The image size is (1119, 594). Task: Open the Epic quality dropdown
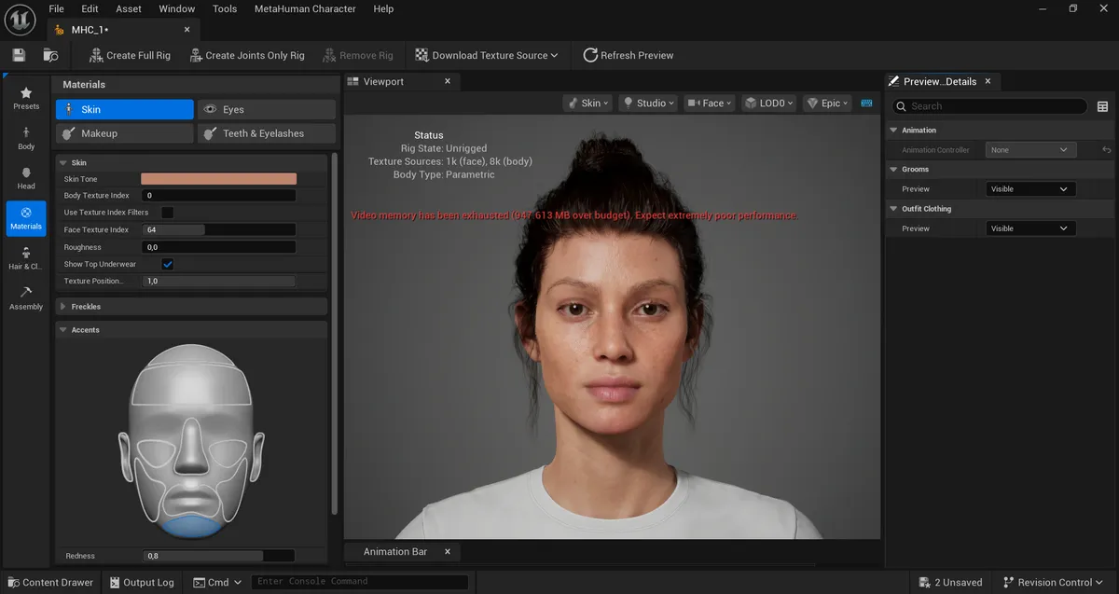tap(828, 103)
